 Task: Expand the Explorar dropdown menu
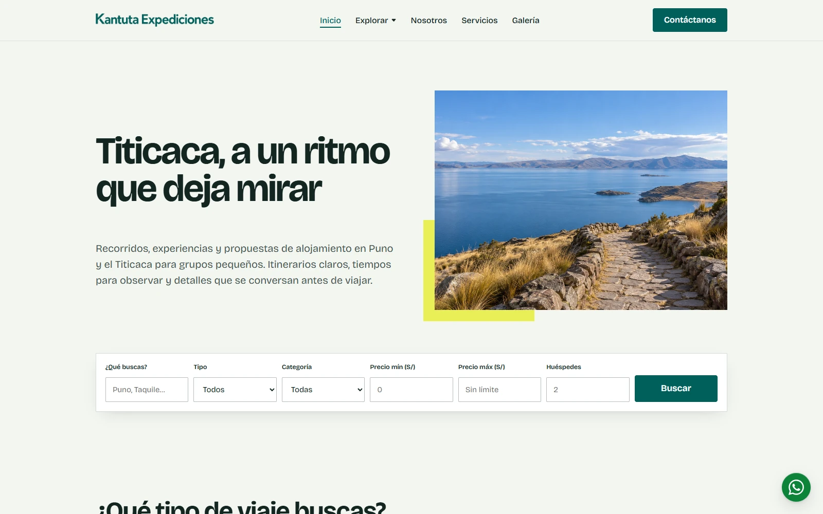(375, 21)
